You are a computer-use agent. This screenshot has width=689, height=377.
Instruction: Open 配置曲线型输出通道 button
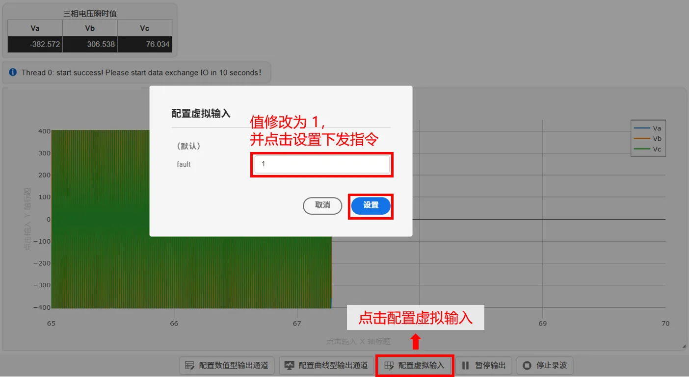(326, 365)
